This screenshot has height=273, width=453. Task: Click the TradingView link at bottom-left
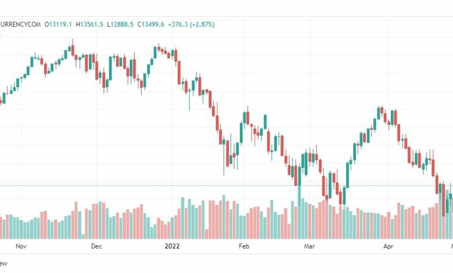click(x=3, y=263)
